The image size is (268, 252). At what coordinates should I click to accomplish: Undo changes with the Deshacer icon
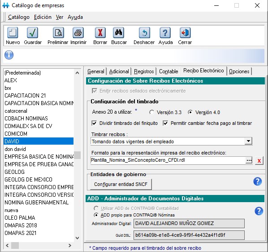pyautogui.click(x=144, y=32)
